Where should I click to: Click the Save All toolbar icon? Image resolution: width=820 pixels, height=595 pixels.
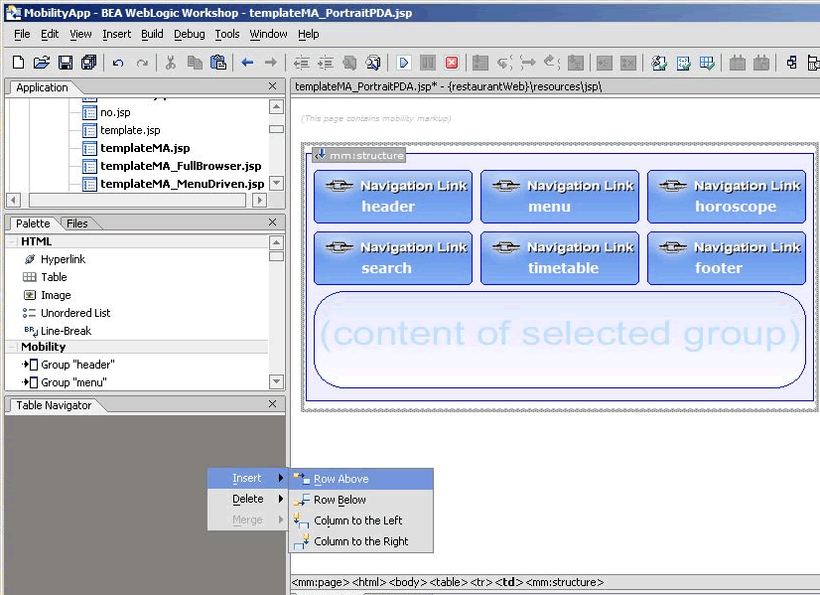tap(89, 63)
